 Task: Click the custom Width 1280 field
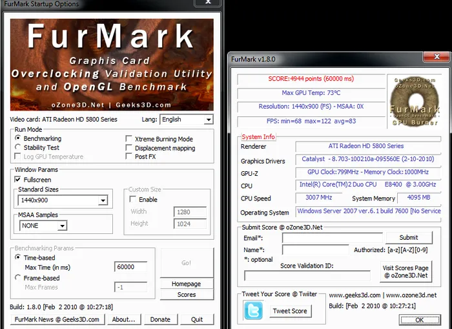tap(190, 212)
